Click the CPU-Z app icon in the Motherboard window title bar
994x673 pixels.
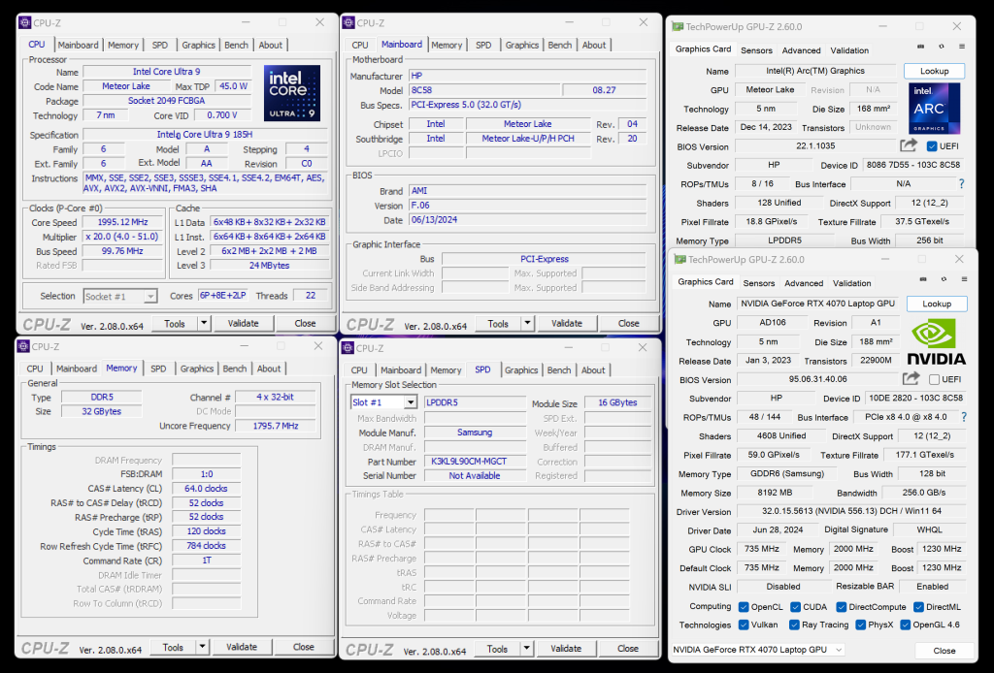[348, 23]
